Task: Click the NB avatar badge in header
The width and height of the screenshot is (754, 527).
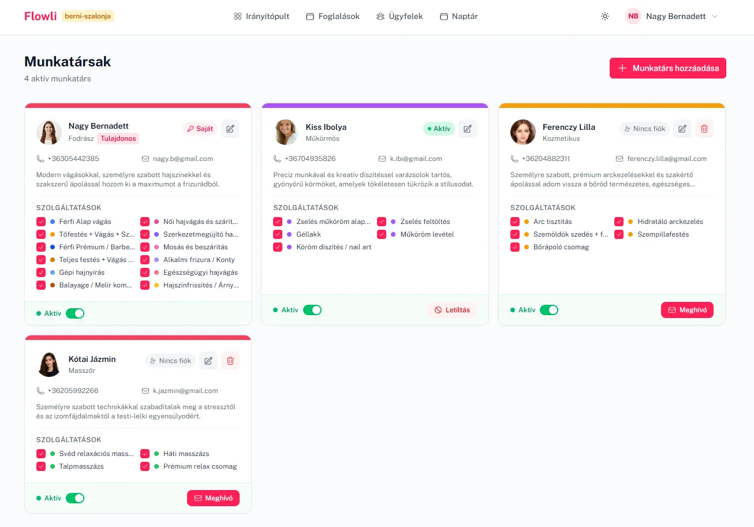Action: (633, 16)
